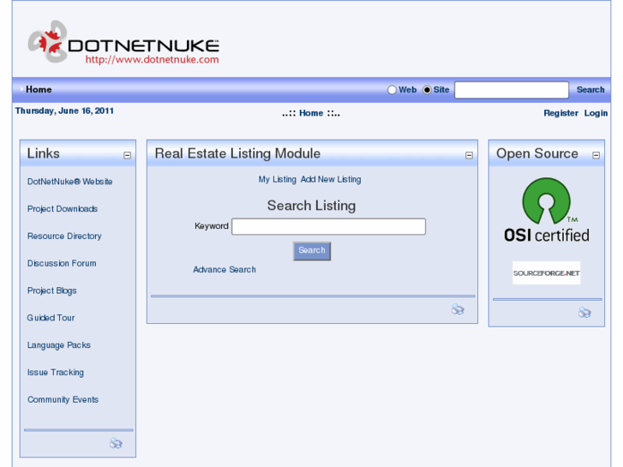Open Community Events link

[x=63, y=400]
